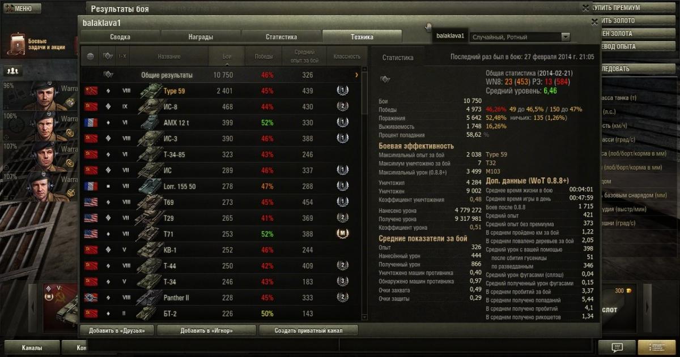Switch to the Награды tab

201,37
